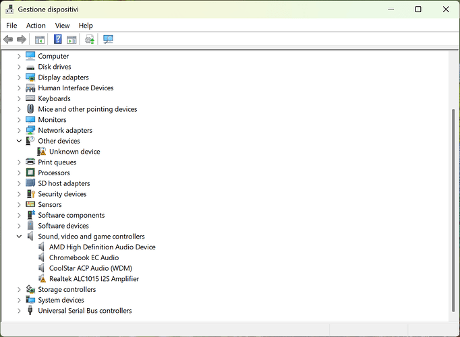Click the Device Manager title bar icon
The image size is (460, 337).
pos(9,9)
